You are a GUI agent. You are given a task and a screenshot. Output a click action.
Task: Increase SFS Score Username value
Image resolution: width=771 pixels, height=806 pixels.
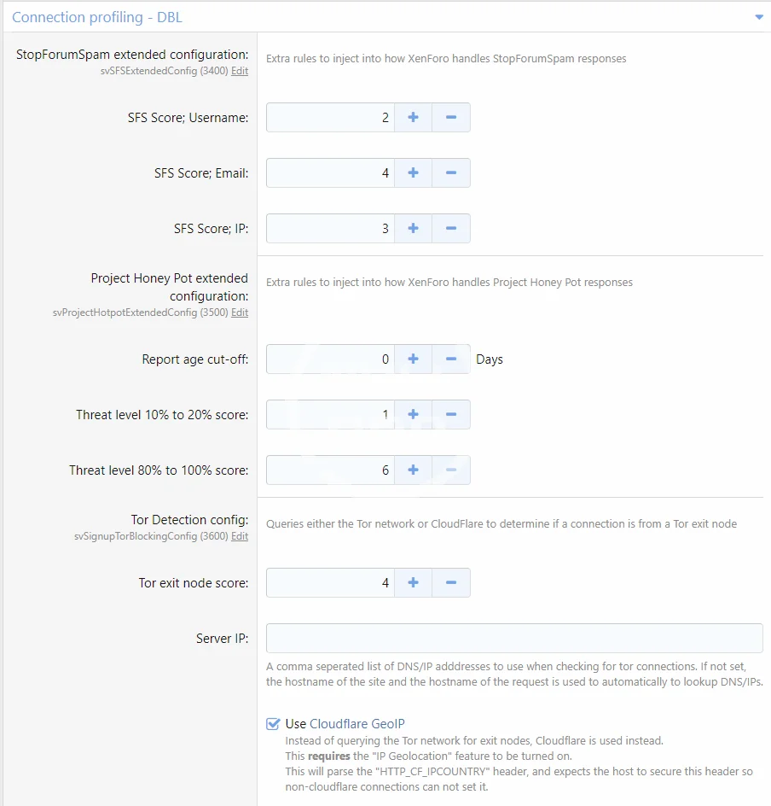click(x=413, y=118)
